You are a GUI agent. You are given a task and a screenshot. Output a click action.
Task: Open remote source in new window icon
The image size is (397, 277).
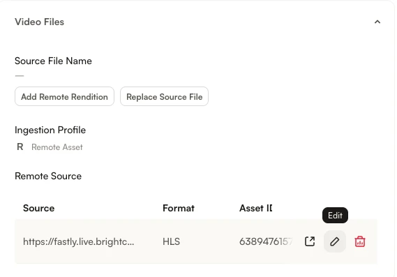(x=310, y=241)
